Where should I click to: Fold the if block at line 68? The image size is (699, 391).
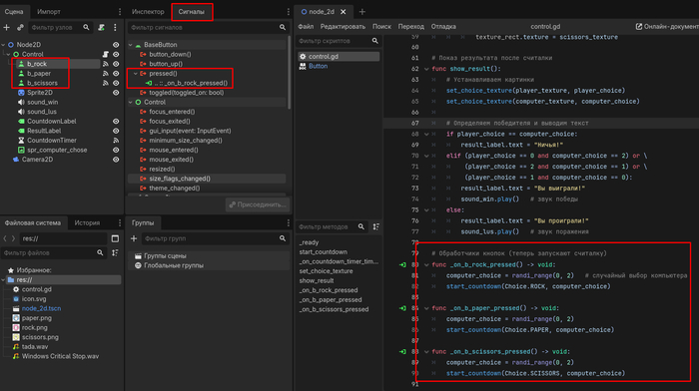(426, 134)
